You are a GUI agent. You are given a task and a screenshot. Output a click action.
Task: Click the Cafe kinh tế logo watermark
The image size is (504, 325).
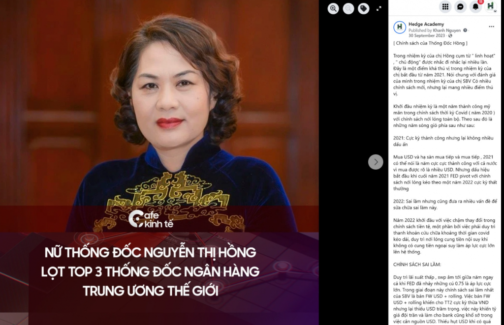151,219
